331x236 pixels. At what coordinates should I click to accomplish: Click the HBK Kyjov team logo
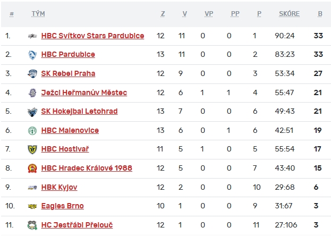click(32, 188)
